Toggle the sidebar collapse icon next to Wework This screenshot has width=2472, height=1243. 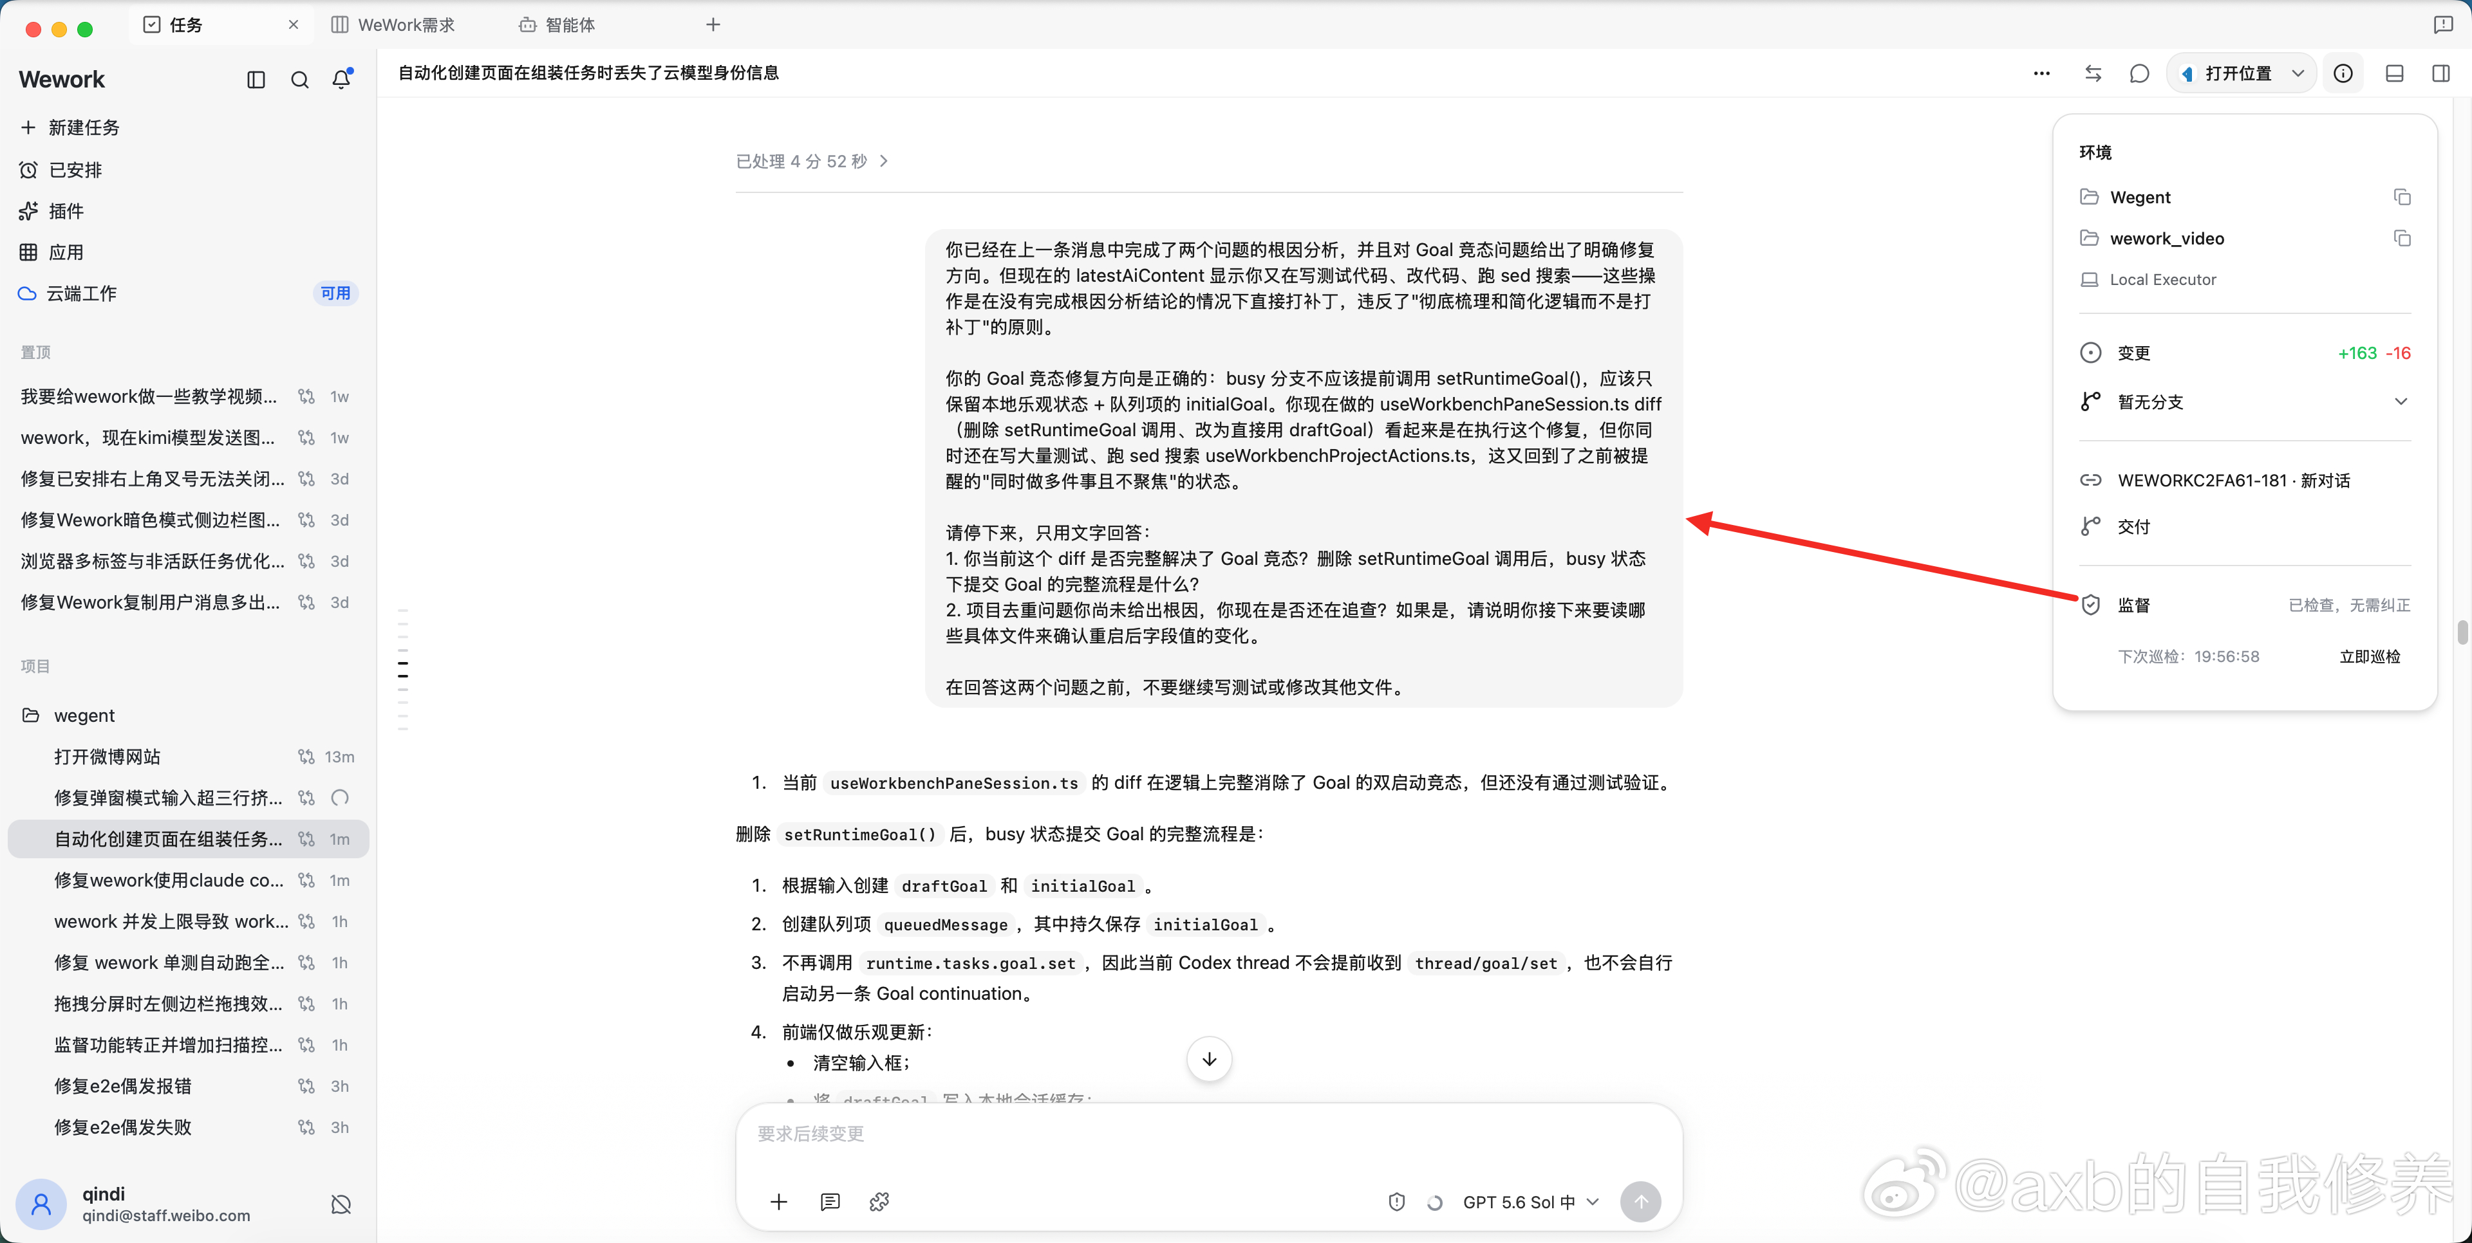(x=256, y=80)
